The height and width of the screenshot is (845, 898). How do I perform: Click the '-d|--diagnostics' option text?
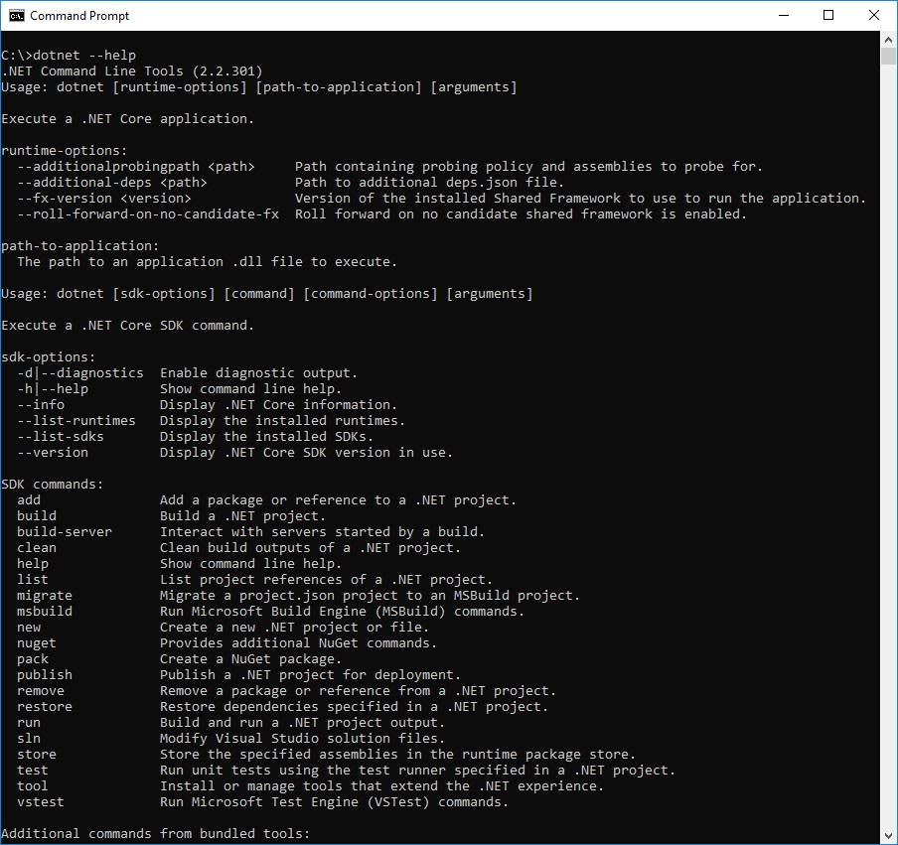tap(80, 372)
